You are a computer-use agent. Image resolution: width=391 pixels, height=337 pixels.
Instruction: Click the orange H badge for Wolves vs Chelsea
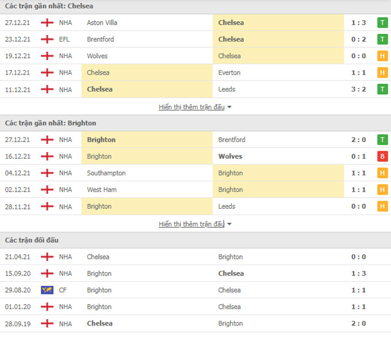tap(382, 56)
